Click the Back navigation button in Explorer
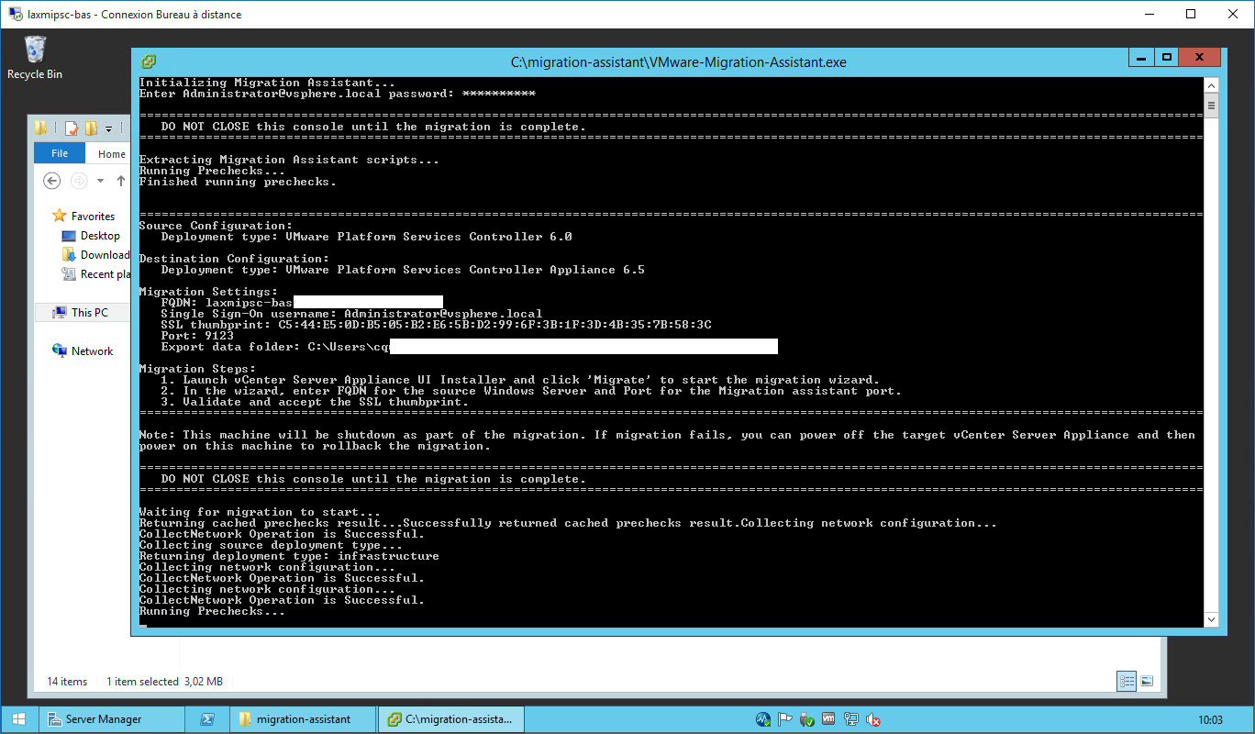1255x734 pixels. click(51, 181)
